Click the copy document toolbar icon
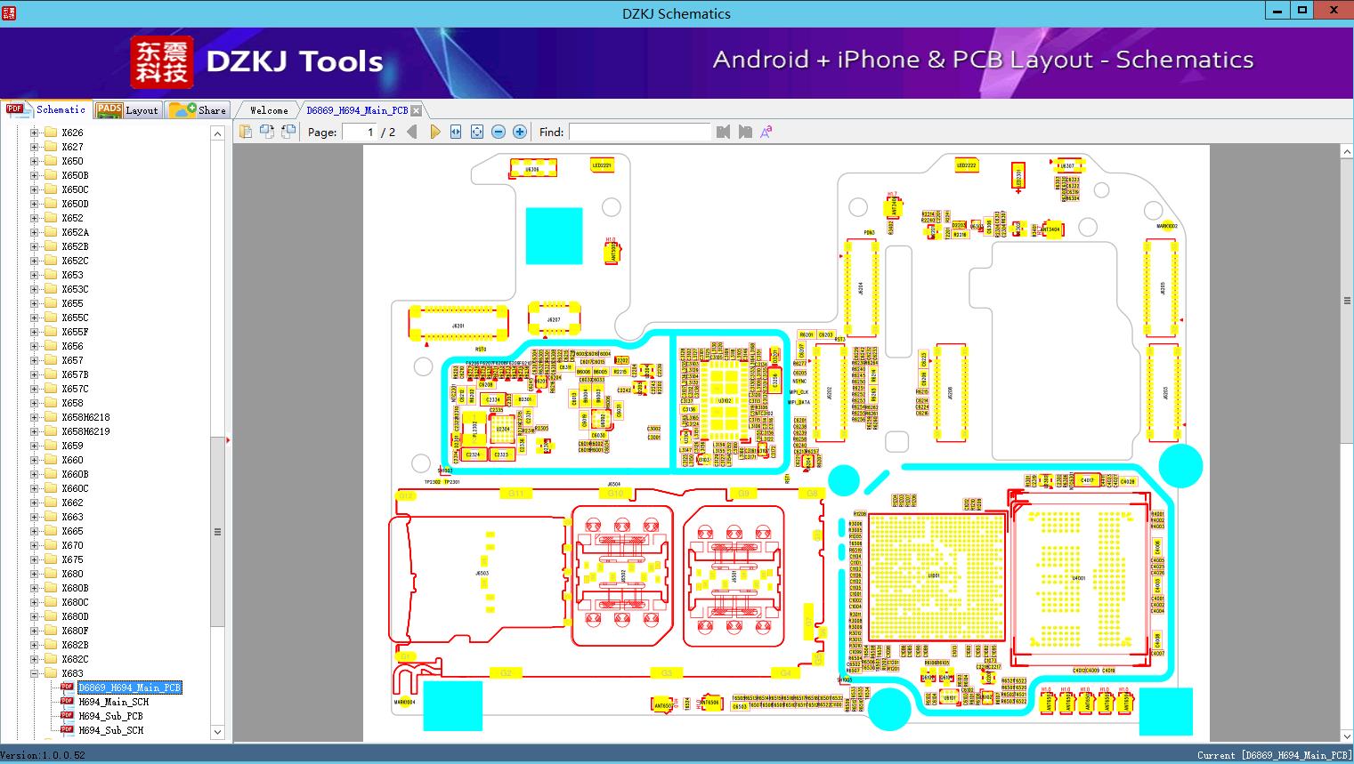This screenshot has width=1354, height=764. pyautogui.click(x=246, y=132)
